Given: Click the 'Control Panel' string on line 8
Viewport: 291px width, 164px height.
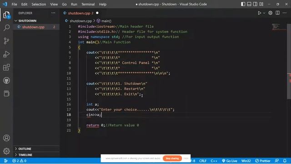Looking at the screenshot, I should tap(135, 63).
